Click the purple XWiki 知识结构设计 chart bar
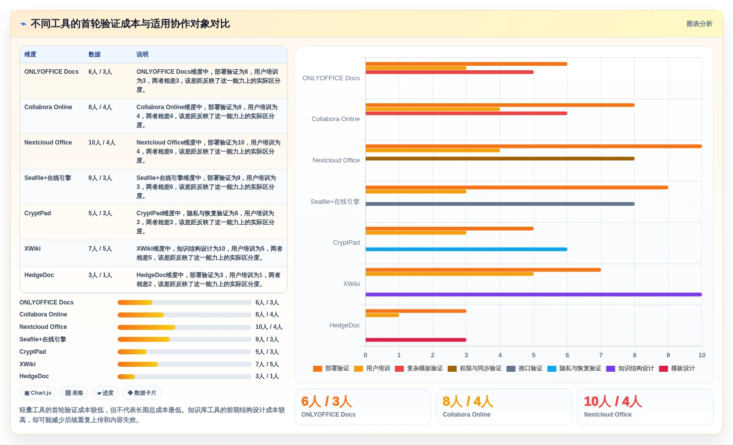Screen dimensions: 733x445 534,295
